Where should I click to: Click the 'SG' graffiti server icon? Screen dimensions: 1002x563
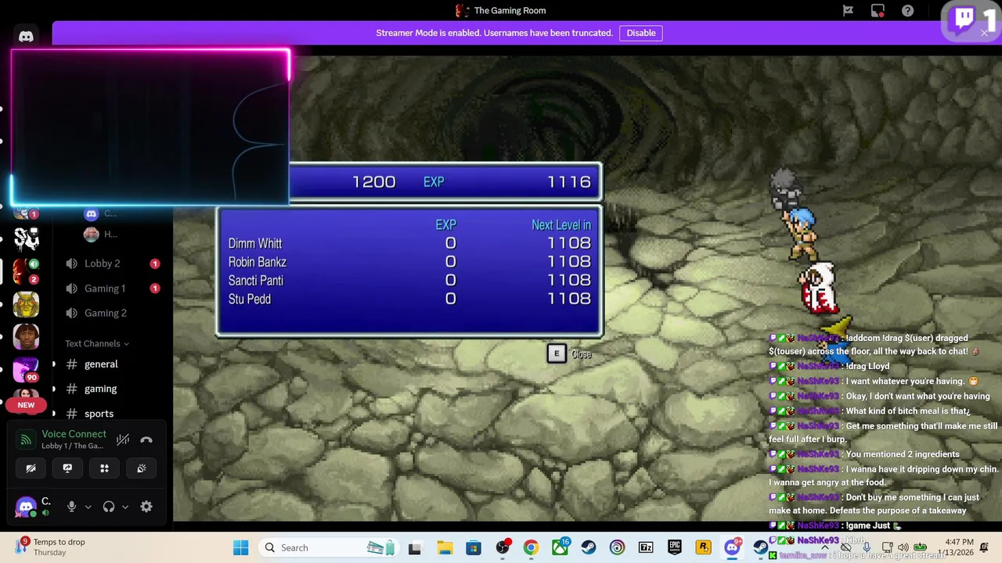[x=26, y=238]
